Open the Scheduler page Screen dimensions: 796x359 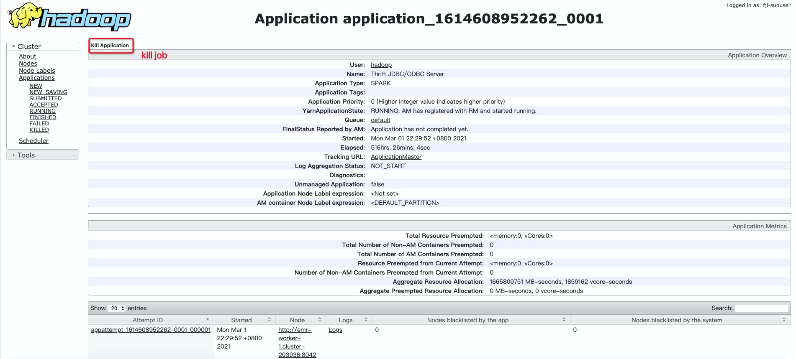33,141
